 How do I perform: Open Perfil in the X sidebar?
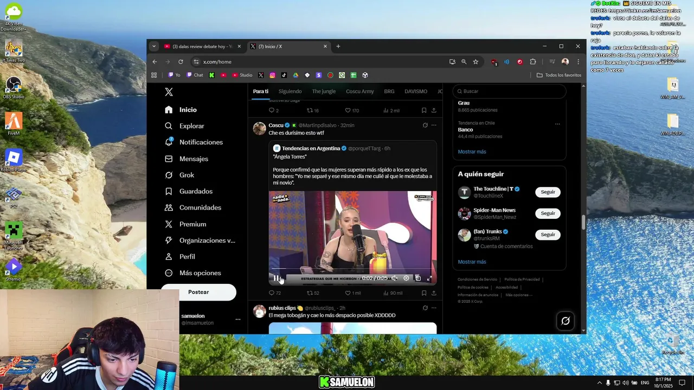pyautogui.click(x=180, y=256)
